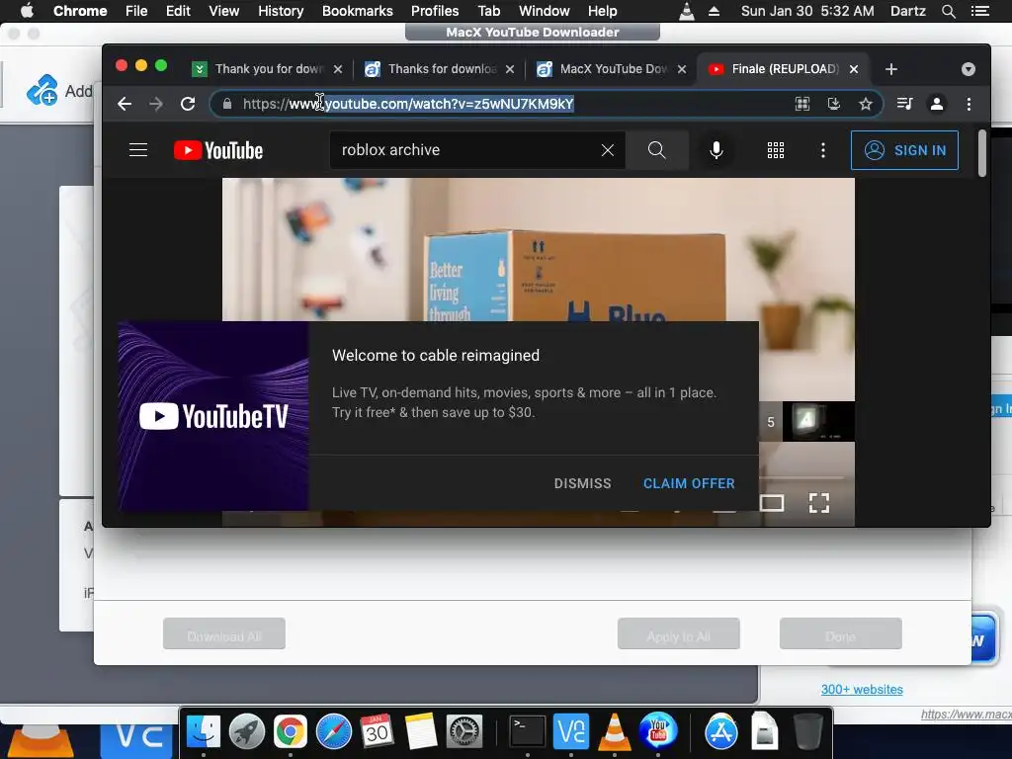Viewport: 1012px width, 759px height.
Task: Open the Chrome File menu
Action: pos(136,11)
